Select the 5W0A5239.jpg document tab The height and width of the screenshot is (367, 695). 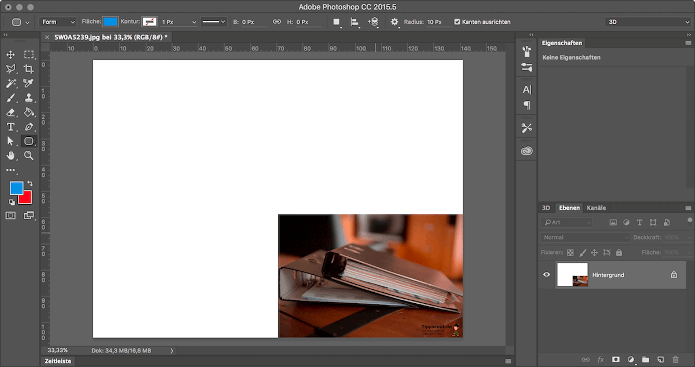[x=111, y=37]
